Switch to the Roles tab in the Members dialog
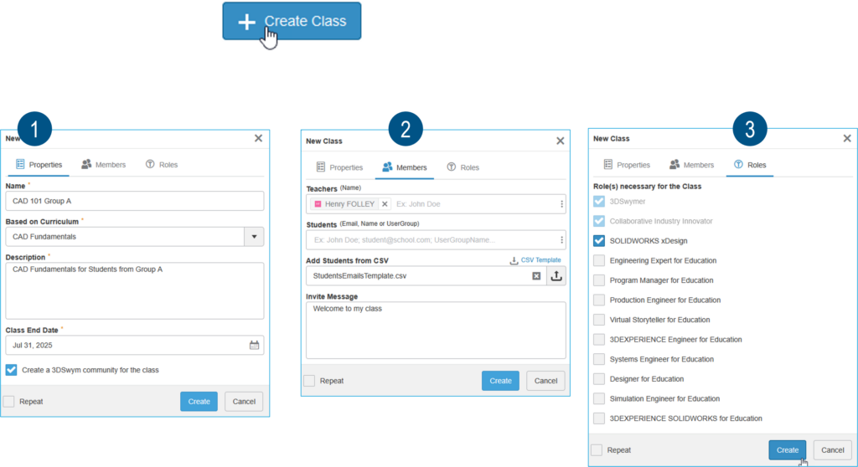858x467 pixels. click(463, 167)
